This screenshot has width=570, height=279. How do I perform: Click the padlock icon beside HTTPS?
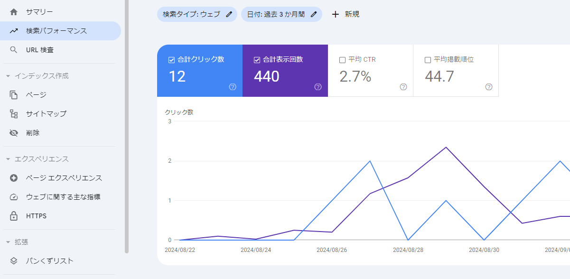point(14,216)
